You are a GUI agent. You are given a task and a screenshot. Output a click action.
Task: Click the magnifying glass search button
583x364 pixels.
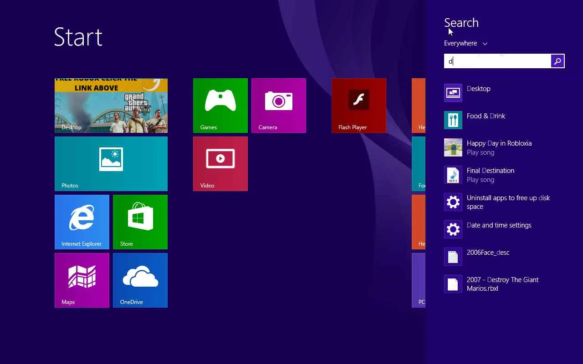[x=557, y=61]
